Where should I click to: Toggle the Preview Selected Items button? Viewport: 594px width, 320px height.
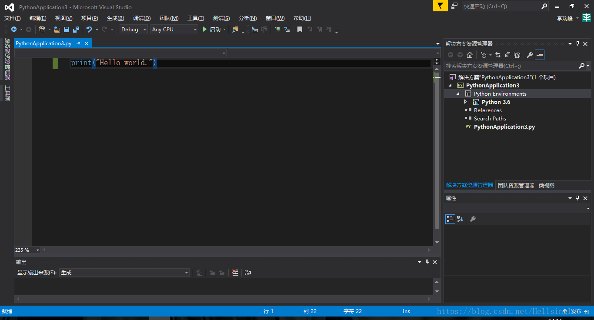(x=540, y=55)
